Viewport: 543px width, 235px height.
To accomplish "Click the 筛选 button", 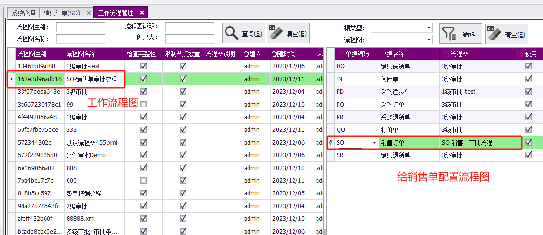I will click(461, 34).
